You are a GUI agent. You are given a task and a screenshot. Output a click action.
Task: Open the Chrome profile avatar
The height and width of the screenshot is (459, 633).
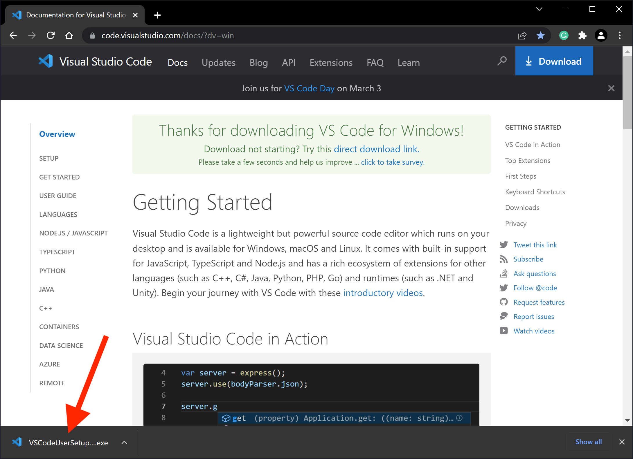coord(601,35)
